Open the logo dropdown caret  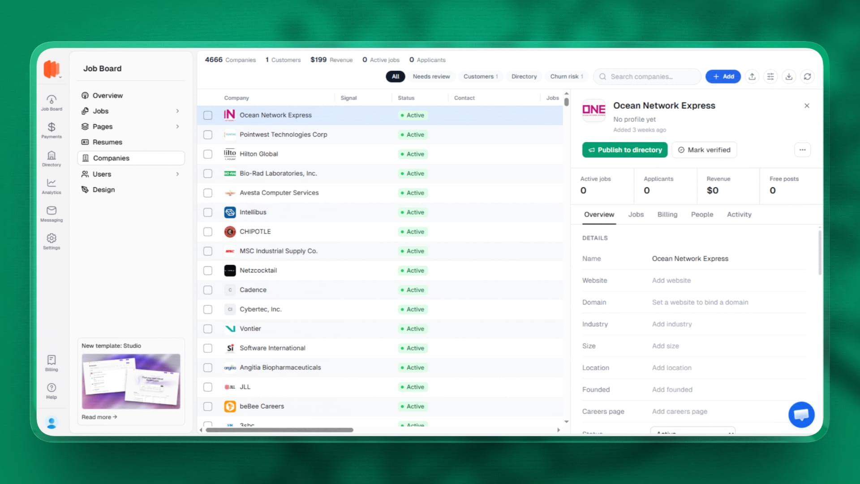coord(60,78)
